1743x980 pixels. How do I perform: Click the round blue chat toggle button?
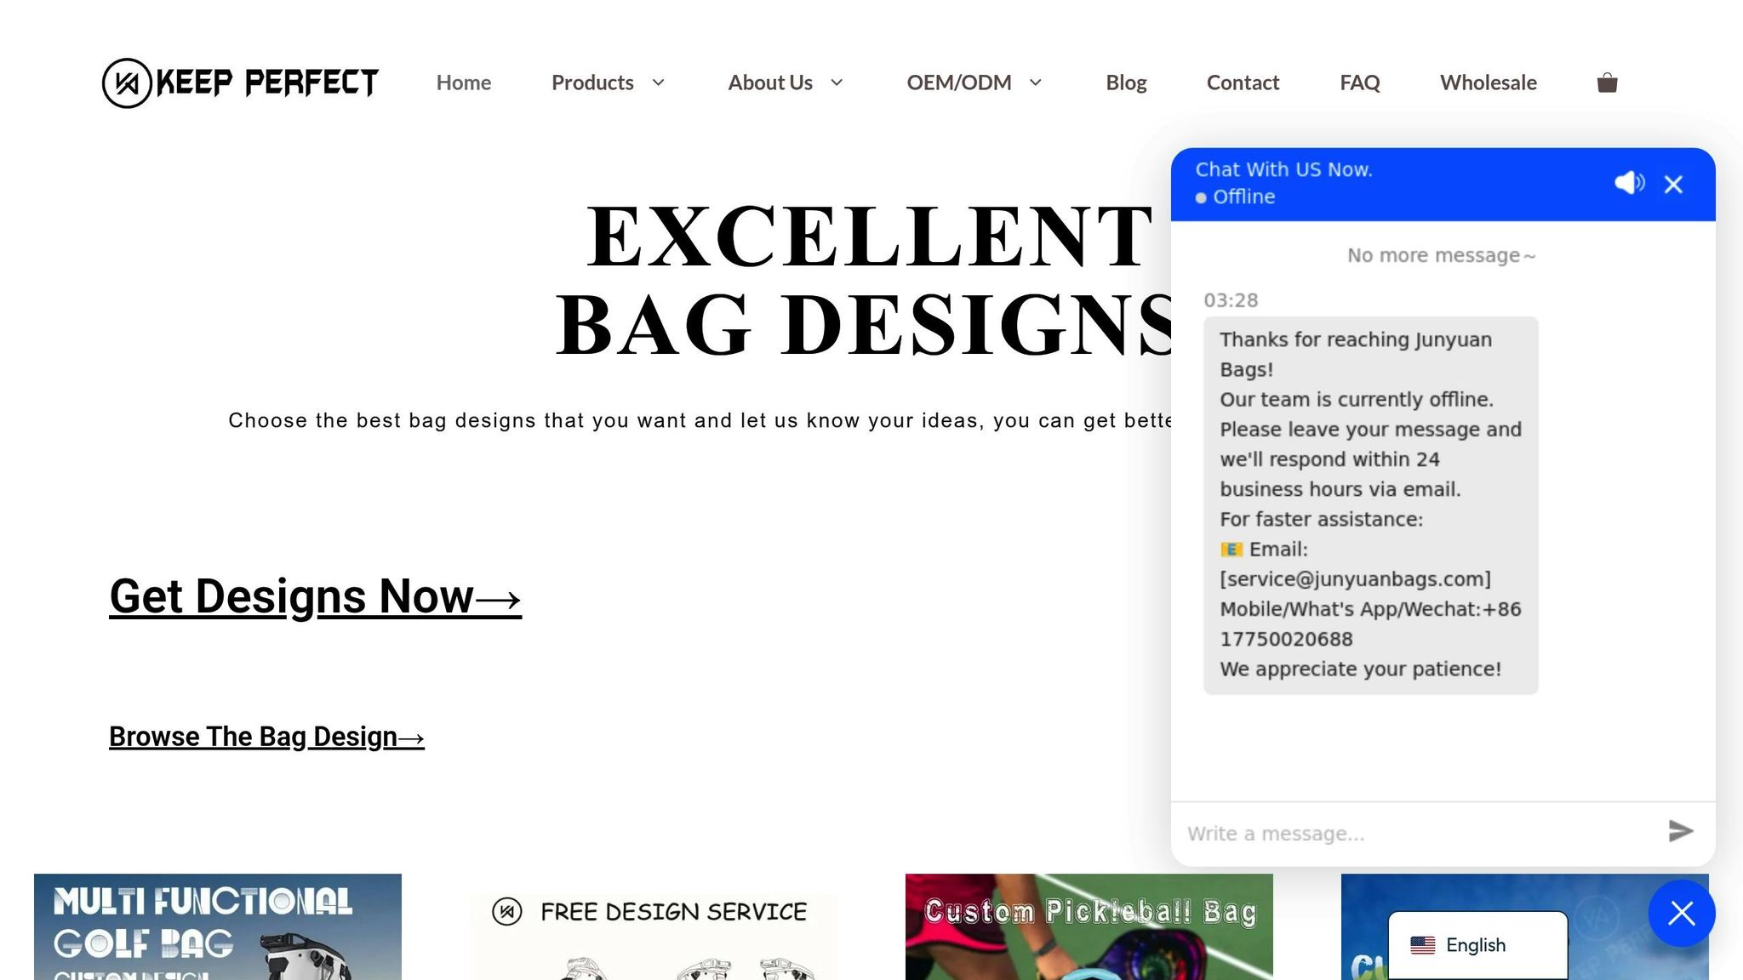pyautogui.click(x=1681, y=913)
